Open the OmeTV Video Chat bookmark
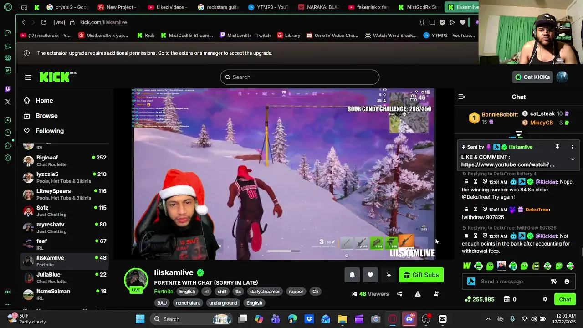This screenshot has width=583, height=328. point(332,36)
